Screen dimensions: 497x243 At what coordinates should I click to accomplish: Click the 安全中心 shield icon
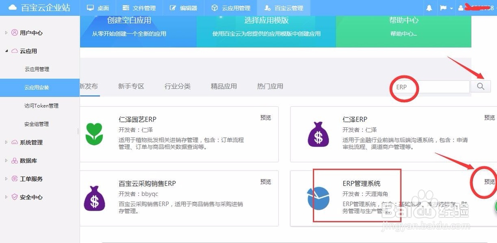(14, 197)
